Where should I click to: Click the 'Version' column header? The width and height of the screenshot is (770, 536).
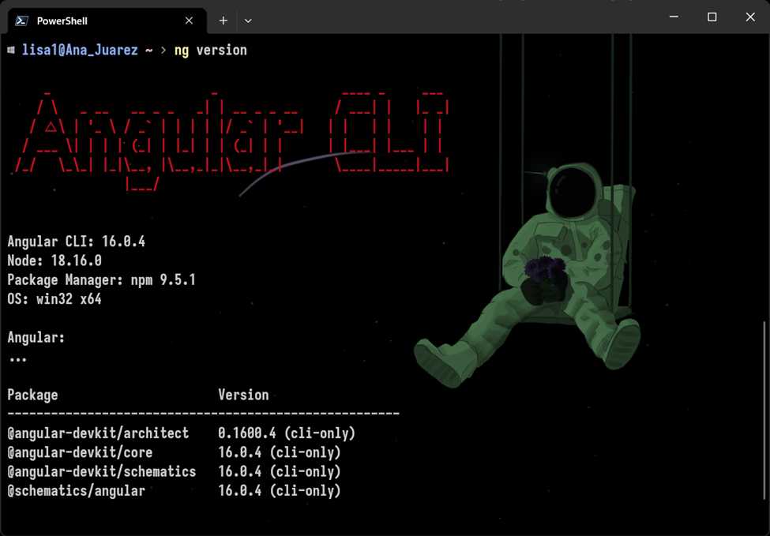tap(243, 395)
